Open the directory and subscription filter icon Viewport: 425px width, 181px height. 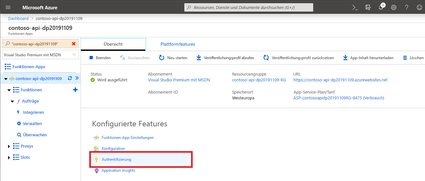[368, 7]
